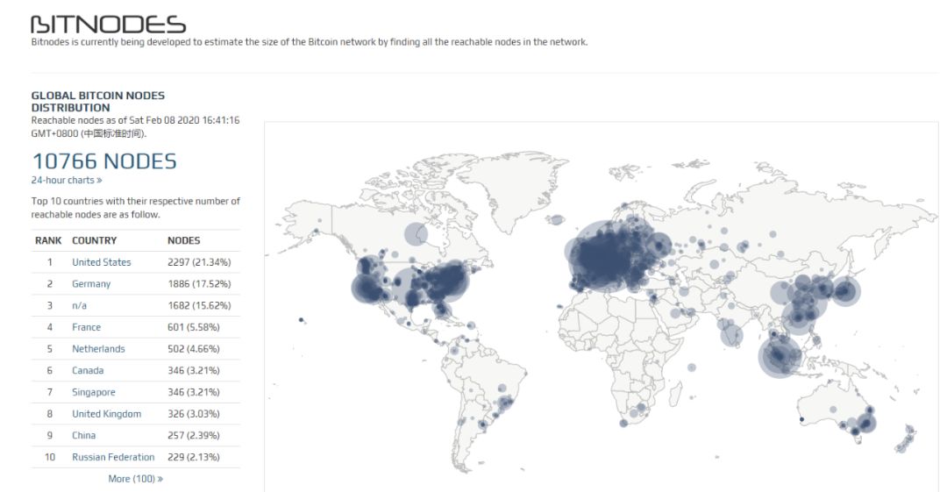Expand More (100) countries list

point(135,479)
